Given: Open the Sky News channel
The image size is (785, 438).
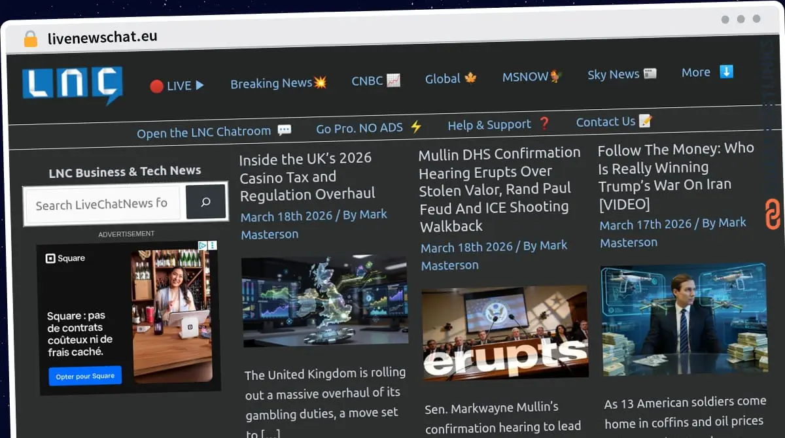Looking at the screenshot, I should (621, 75).
